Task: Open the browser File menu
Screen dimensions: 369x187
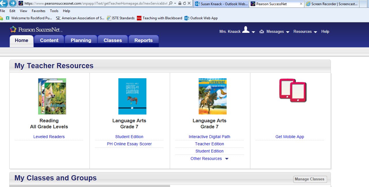Action: click(x=3, y=11)
